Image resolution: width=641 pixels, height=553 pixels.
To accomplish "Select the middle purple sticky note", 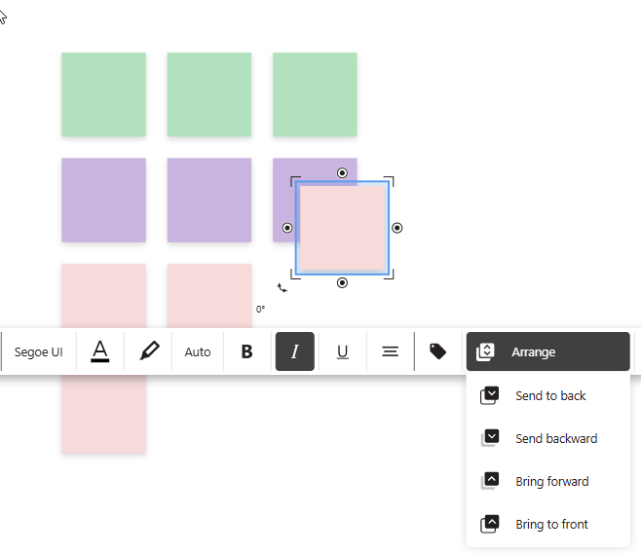I will pos(209,201).
